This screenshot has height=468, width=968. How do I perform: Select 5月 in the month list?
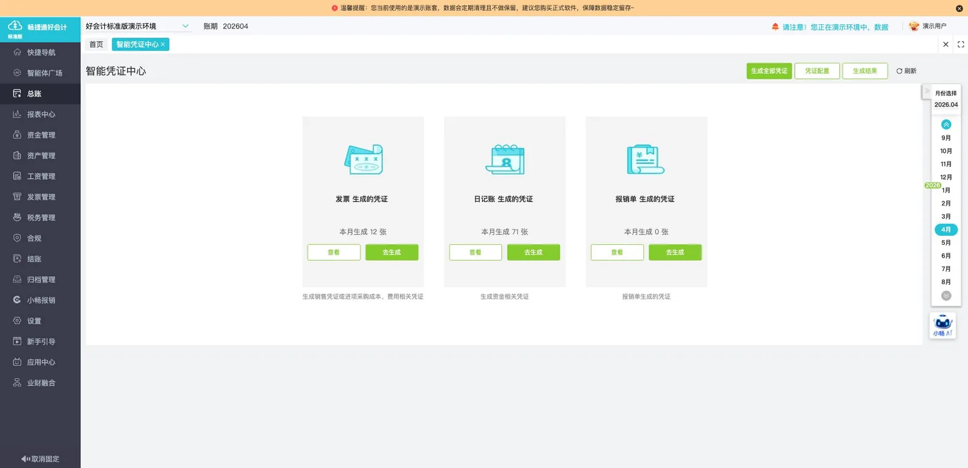pyautogui.click(x=946, y=242)
